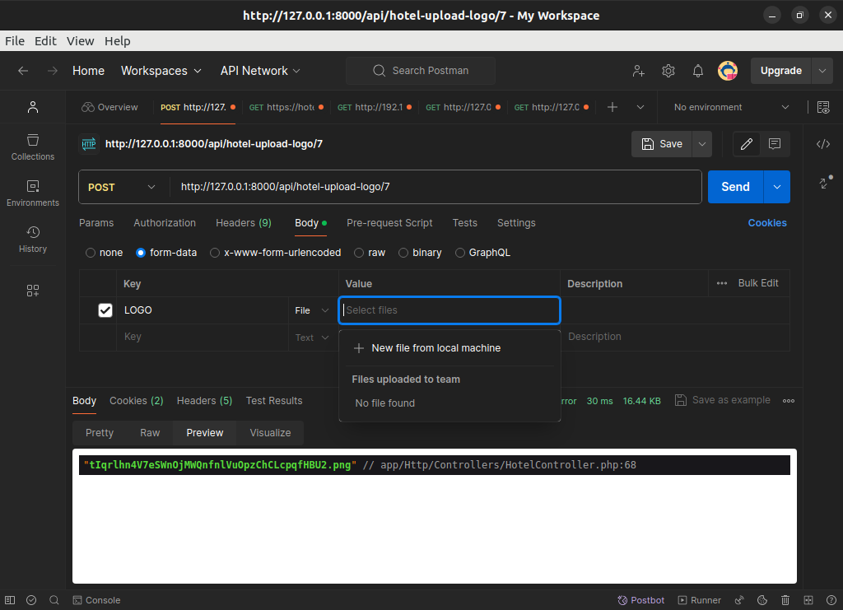Select x-www-form-urlencoded body type
The image size is (843, 610).
click(x=215, y=253)
